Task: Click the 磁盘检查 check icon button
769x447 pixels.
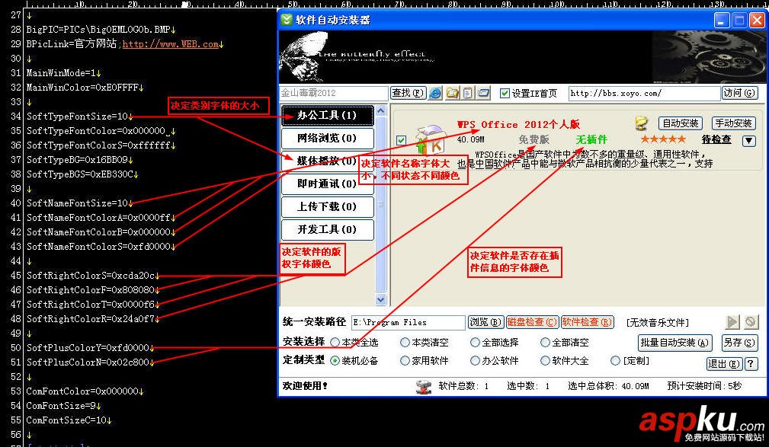Action: tap(531, 321)
